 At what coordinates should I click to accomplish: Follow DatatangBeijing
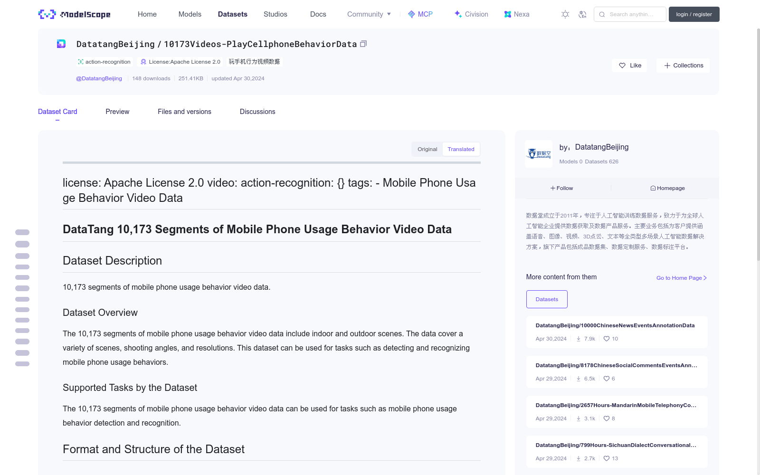tap(561, 188)
